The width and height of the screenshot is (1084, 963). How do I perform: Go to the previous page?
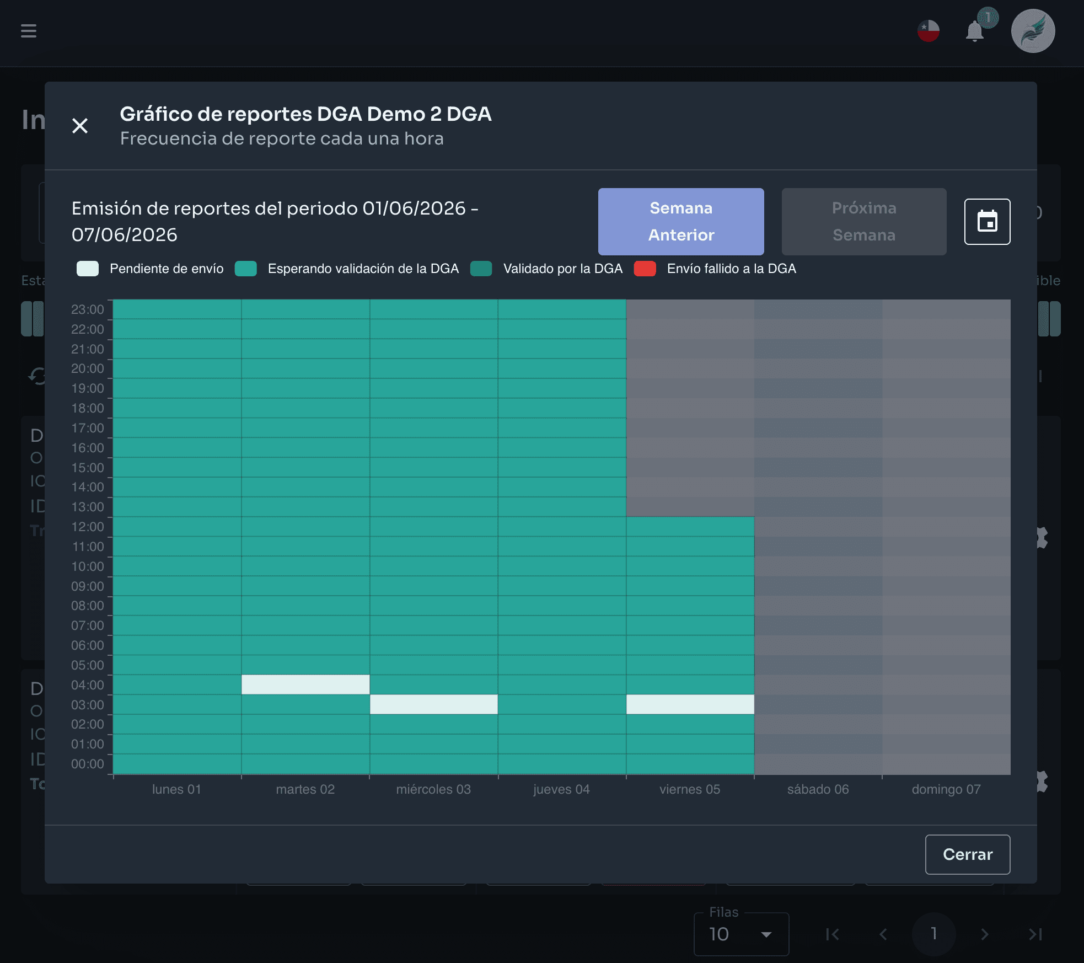tap(883, 934)
